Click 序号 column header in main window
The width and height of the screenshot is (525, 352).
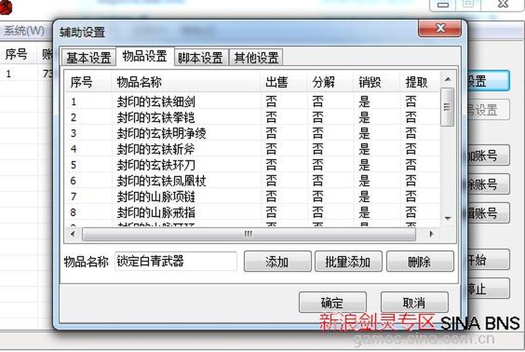(16, 54)
